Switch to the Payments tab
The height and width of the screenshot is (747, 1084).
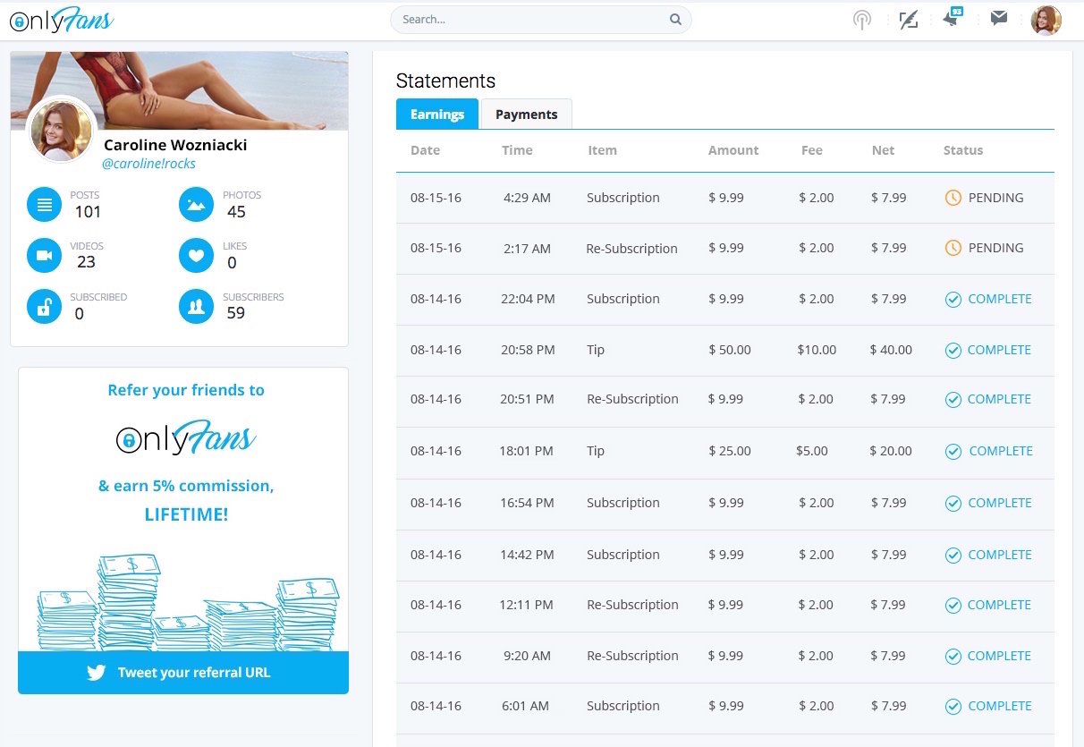point(527,115)
